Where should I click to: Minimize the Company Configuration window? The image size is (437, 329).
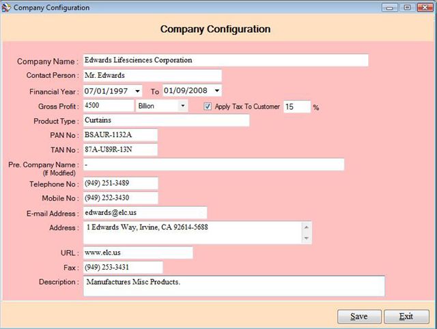390,8
